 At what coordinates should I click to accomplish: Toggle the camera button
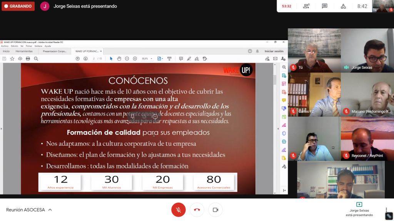coord(215,210)
